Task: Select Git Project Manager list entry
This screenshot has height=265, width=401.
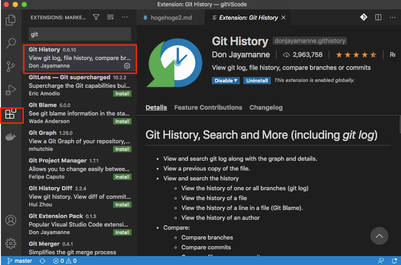Action: tap(79, 169)
